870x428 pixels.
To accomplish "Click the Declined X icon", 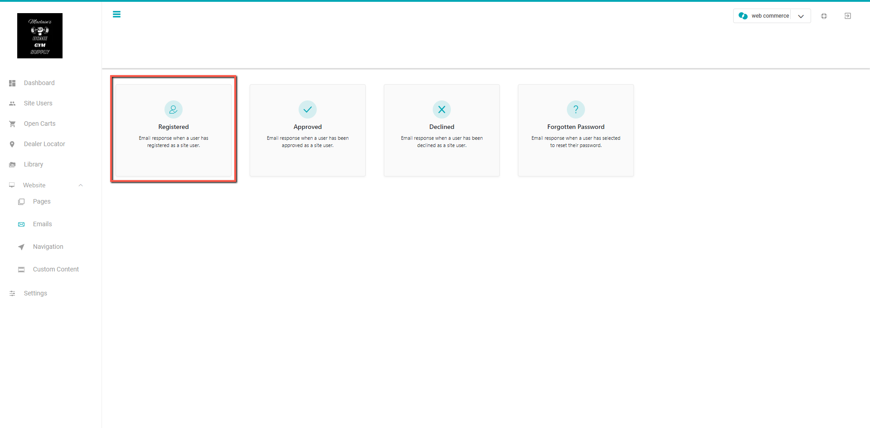I will click(x=442, y=109).
